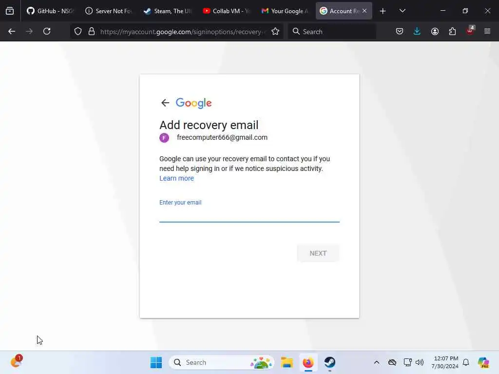
Task: Restore down the Firefox window
Action: click(x=465, y=11)
